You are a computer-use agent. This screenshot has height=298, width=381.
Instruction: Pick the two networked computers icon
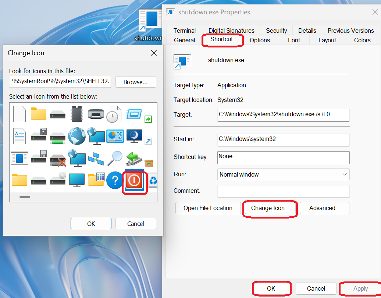point(96,159)
